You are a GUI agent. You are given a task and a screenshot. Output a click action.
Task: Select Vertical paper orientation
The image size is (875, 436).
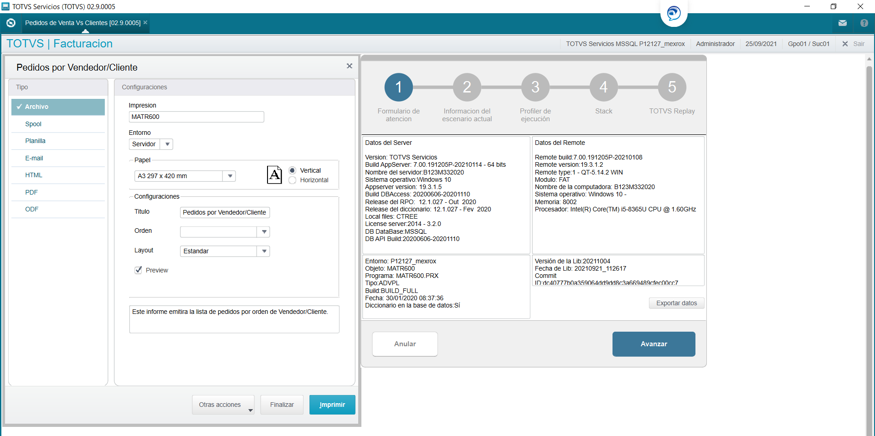(293, 170)
